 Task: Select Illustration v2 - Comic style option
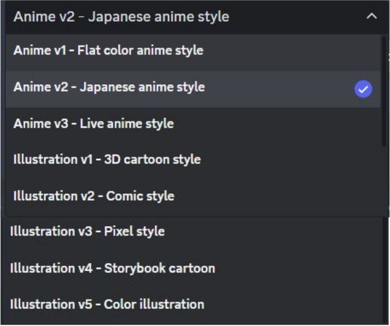click(193, 196)
